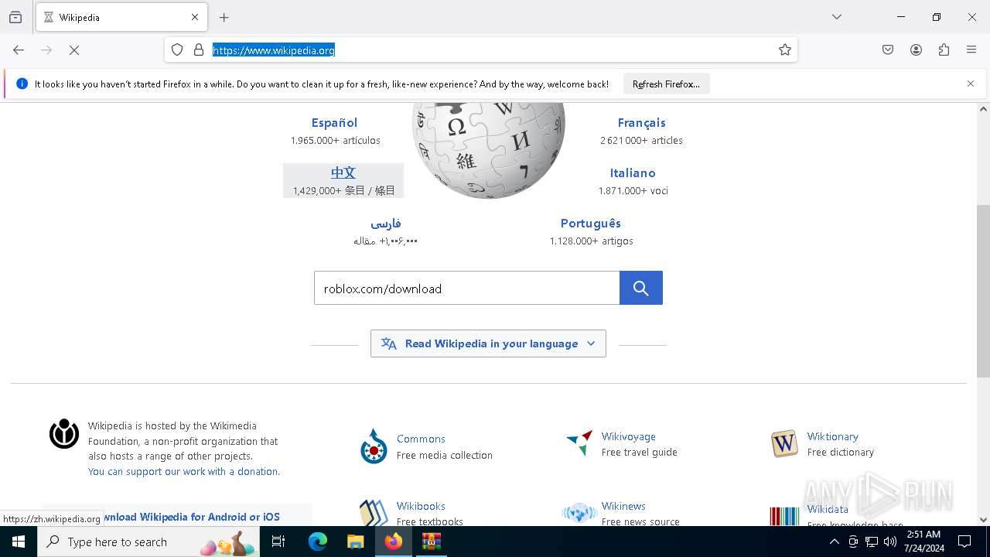Open Wiktionary icon
Screen dimensions: 990x557
click(x=784, y=444)
